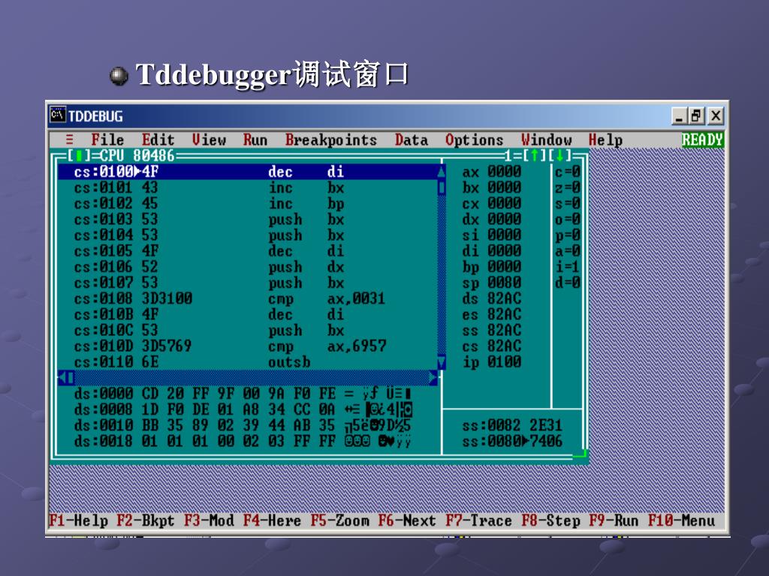The width and height of the screenshot is (769, 576).
Task: Click code pane scrollbar down arrow
Action: (442, 362)
